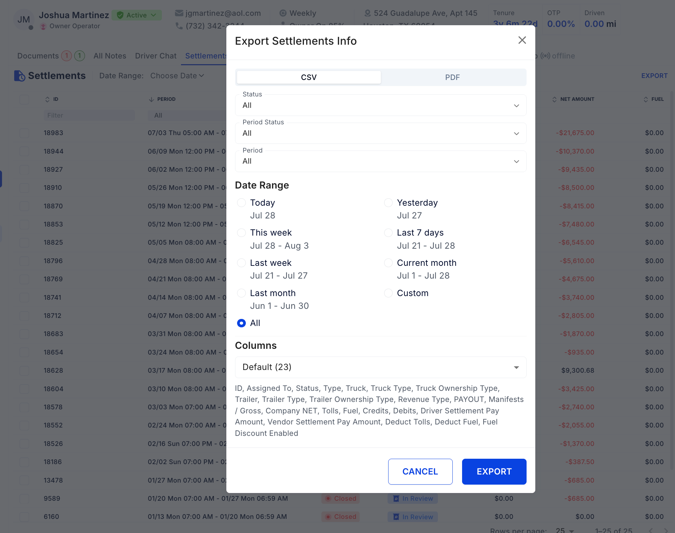Open the Columns Default (23) dropdown
675x533 pixels.
(380, 367)
